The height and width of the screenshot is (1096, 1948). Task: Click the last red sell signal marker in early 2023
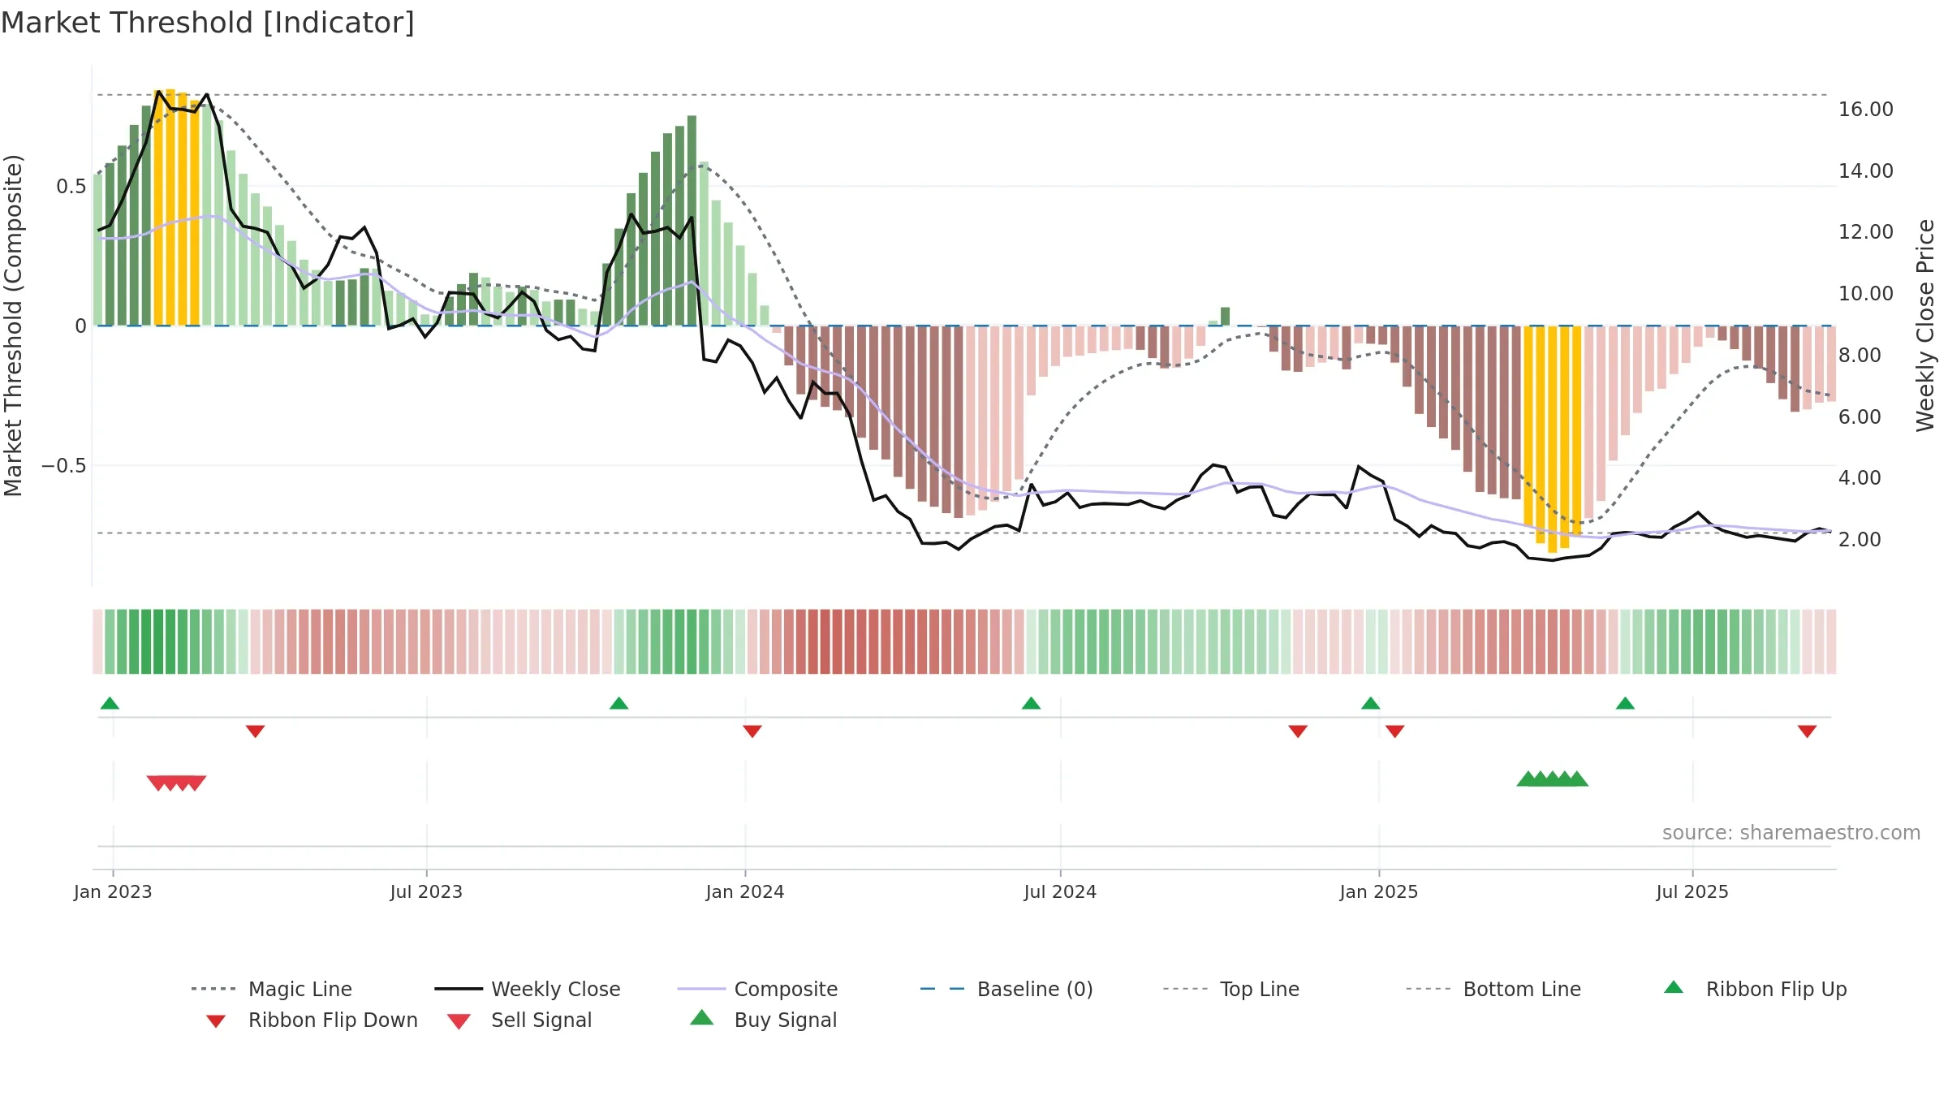point(196,783)
